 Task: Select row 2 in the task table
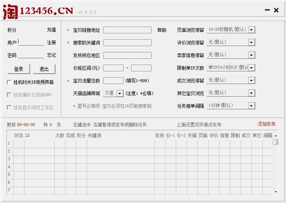coord(140,152)
